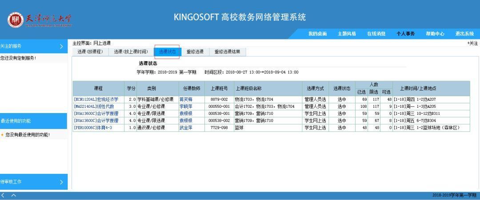Click the 已选 sub-column header
Image resolution: width=480 pixels, height=200 pixels.
[x=361, y=92]
